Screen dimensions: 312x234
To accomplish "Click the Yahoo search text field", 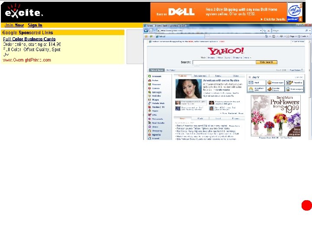I will (224, 62).
